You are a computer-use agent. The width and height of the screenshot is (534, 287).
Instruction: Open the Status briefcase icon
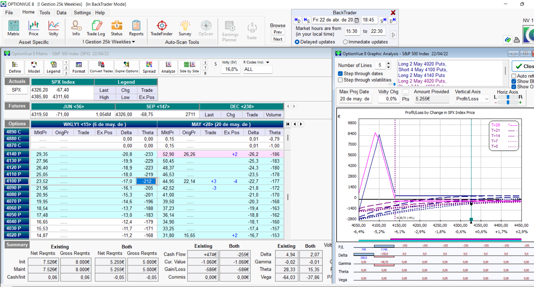pyautogui.click(x=117, y=28)
